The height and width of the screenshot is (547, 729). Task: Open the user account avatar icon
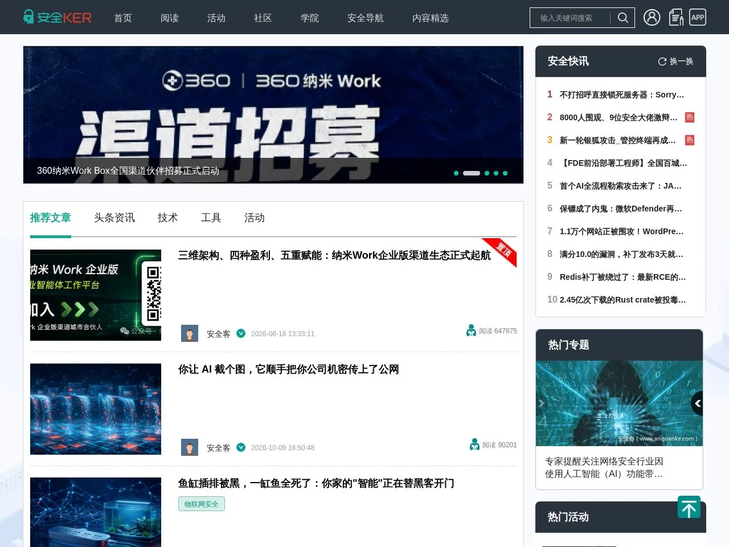pos(652,17)
